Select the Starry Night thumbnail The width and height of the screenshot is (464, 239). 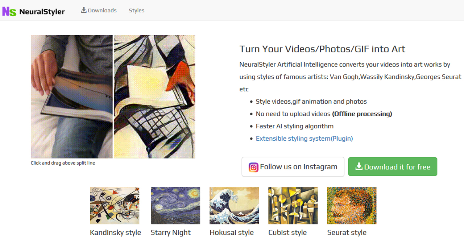(175, 206)
